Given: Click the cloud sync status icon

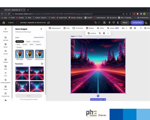Looking at the screenshot, I should click(48, 22).
